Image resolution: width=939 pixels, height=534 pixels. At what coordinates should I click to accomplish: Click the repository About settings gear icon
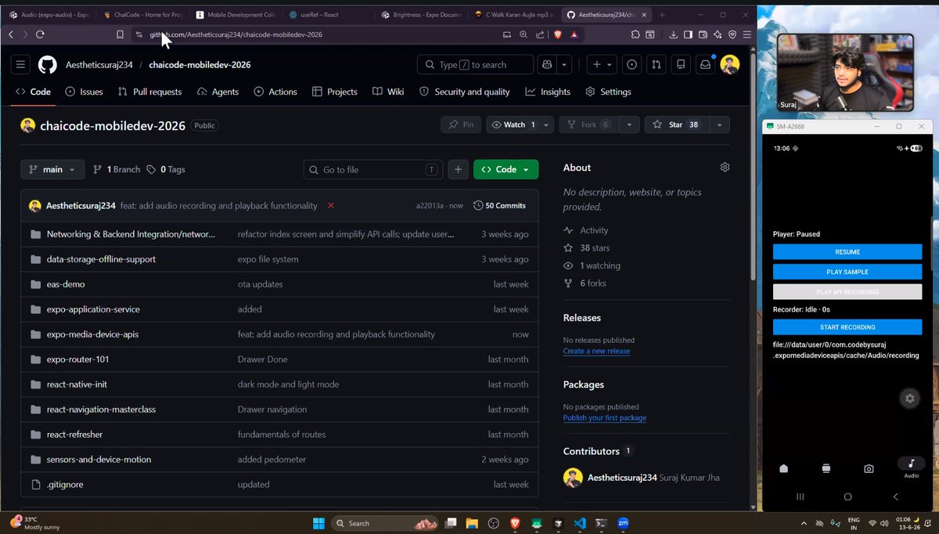[x=725, y=168]
